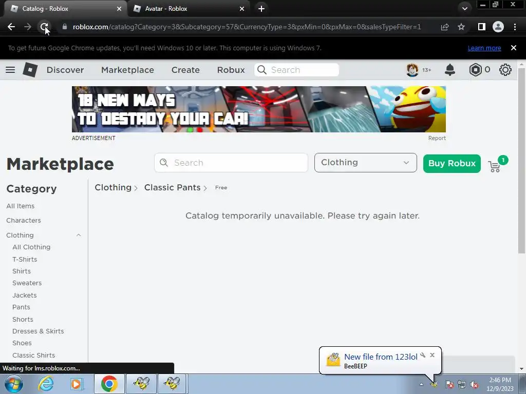Viewport: 526px width, 394px height.
Task: Select All Items category
Action: tap(21, 206)
